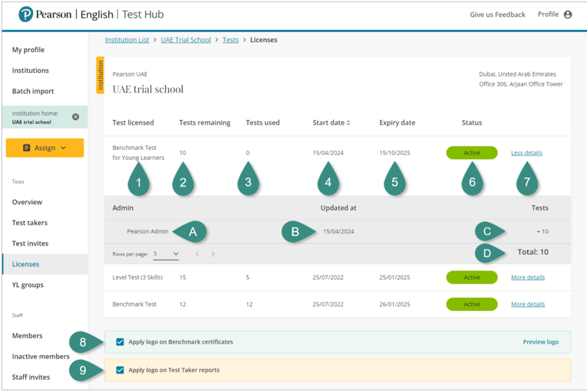Click the Profile user icon
Viewport: 587px width, 392px height.
click(568, 15)
